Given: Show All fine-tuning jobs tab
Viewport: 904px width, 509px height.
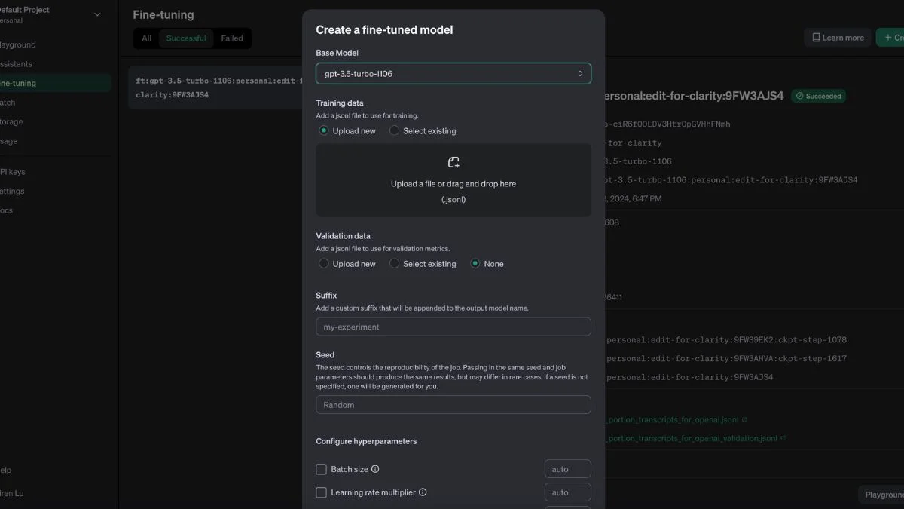Looking at the screenshot, I should pos(146,38).
